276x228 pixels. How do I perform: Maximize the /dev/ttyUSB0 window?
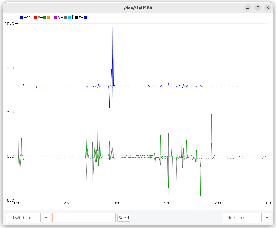pos(258,8)
